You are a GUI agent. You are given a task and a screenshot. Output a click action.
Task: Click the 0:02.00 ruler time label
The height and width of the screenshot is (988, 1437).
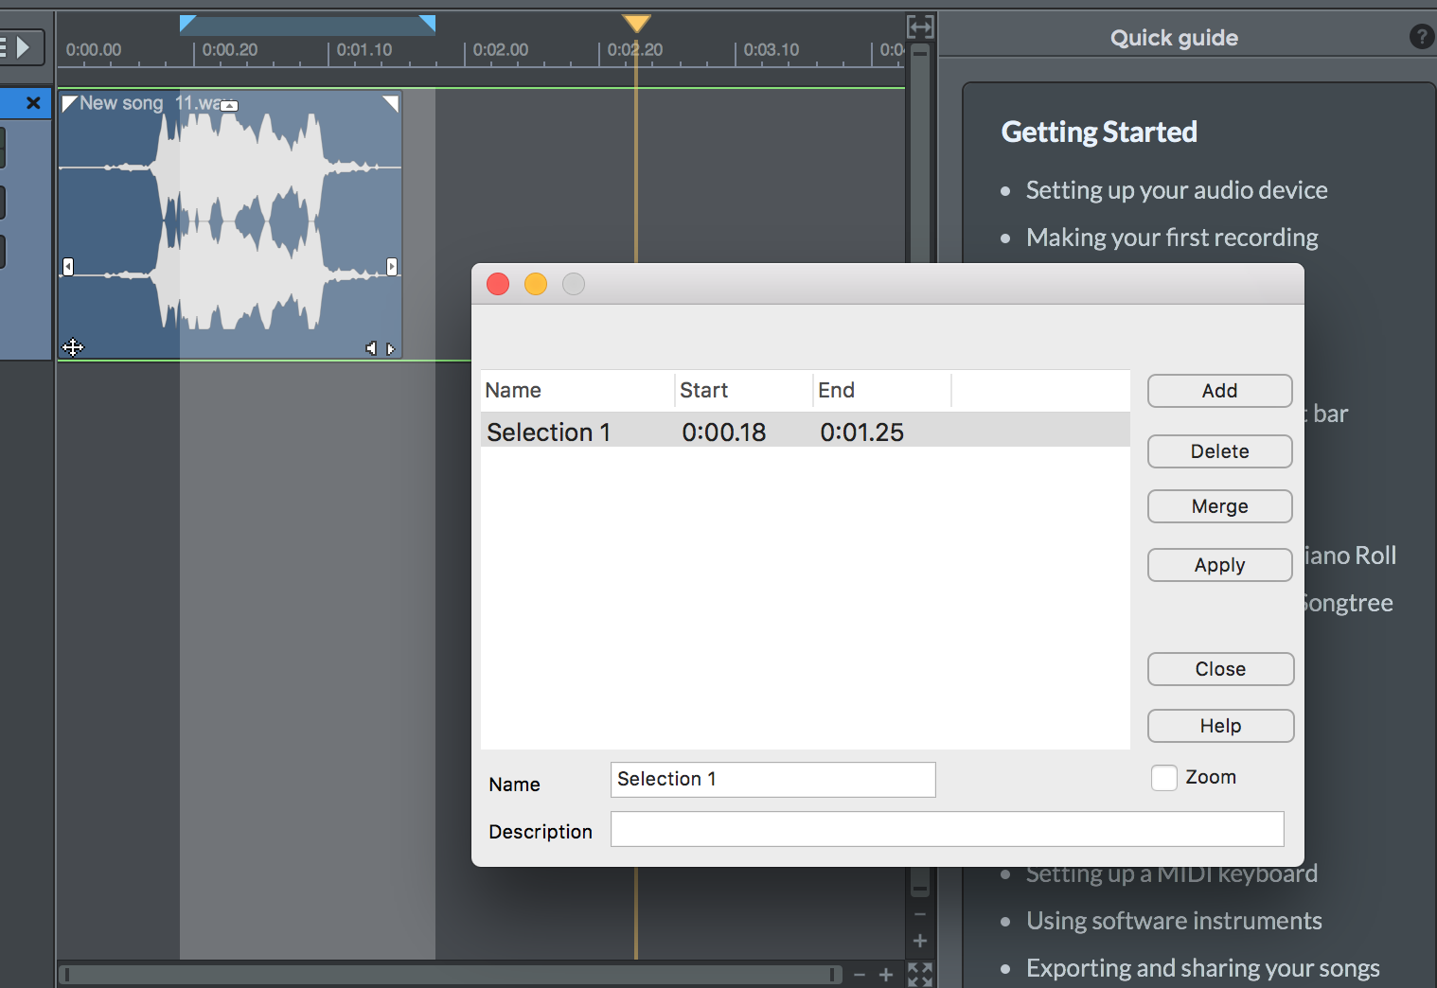pyautogui.click(x=501, y=50)
